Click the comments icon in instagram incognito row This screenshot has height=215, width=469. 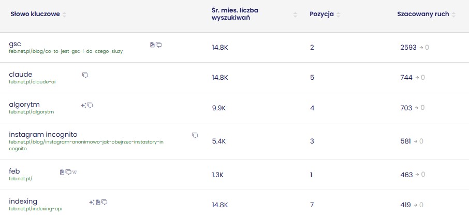(195, 135)
